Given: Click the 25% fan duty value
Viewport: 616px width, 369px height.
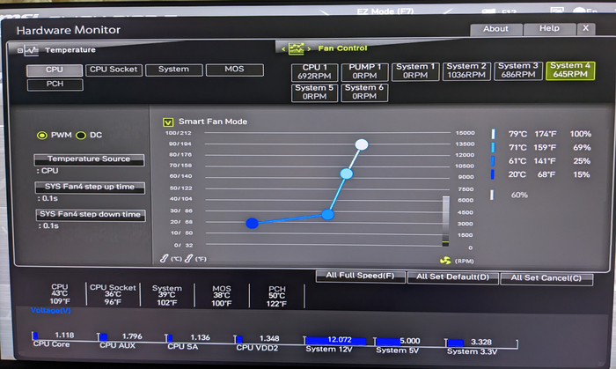Looking at the screenshot, I should [x=582, y=161].
